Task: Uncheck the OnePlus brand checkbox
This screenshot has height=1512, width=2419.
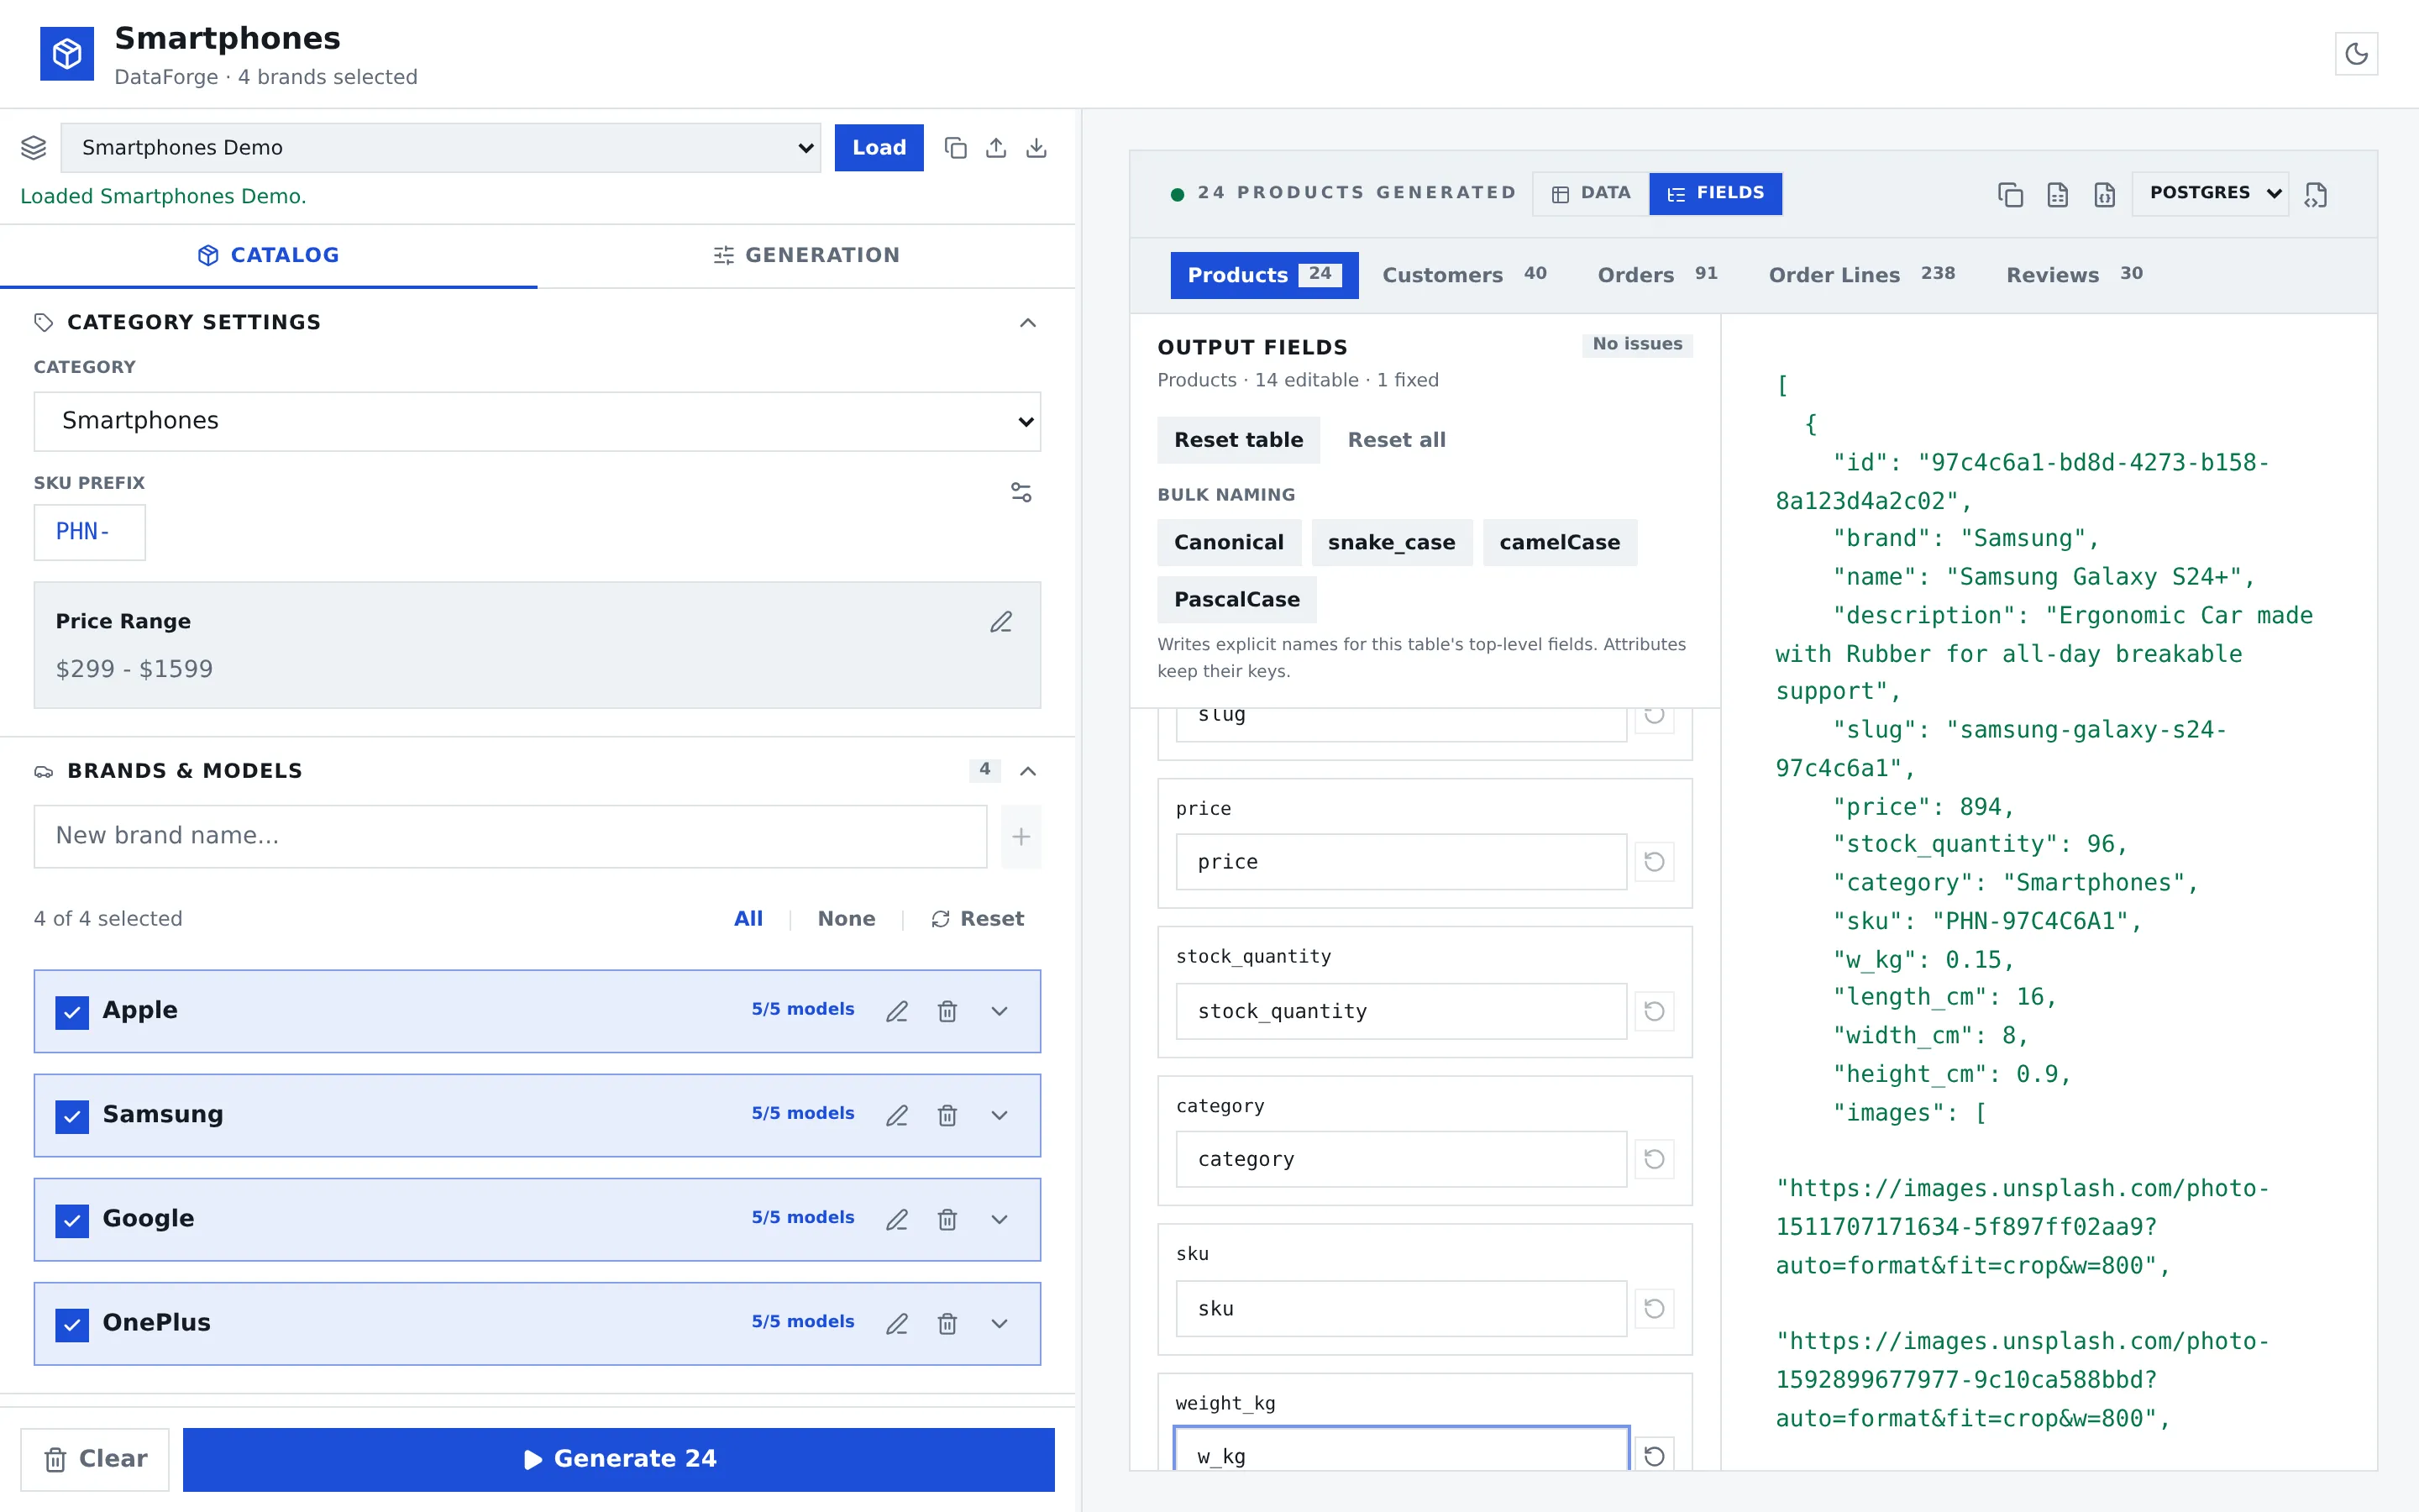Action: (x=72, y=1324)
